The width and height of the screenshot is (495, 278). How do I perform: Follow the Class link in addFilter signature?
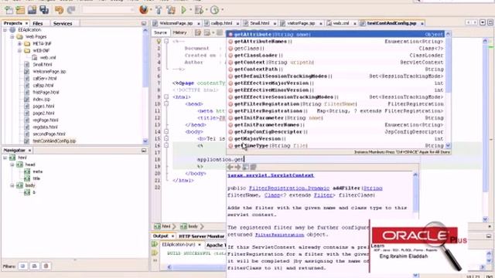pos(272,195)
